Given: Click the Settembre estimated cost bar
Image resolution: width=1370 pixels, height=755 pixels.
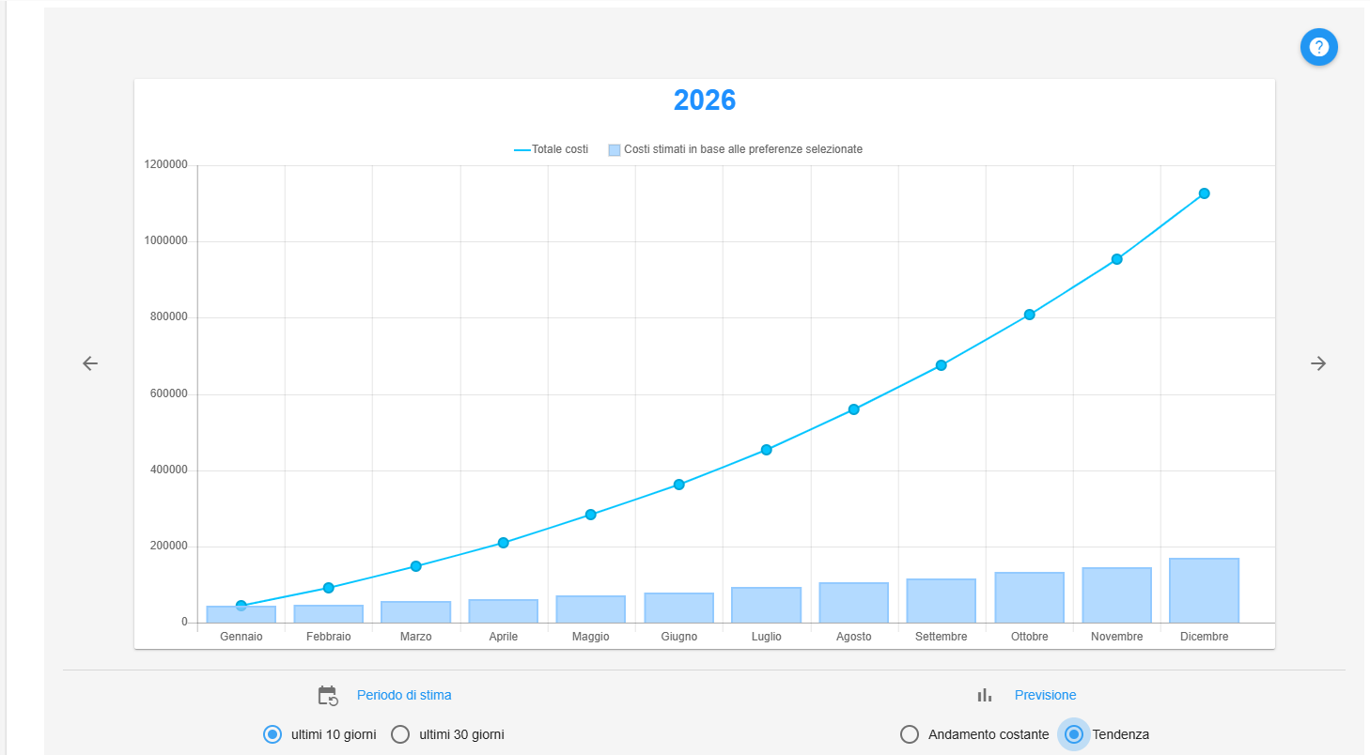Looking at the screenshot, I should coord(942,601).
